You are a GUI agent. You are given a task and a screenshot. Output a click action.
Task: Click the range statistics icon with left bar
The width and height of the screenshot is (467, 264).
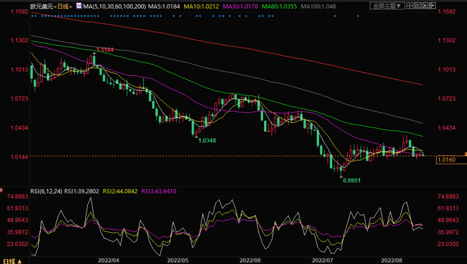(417, 6)
